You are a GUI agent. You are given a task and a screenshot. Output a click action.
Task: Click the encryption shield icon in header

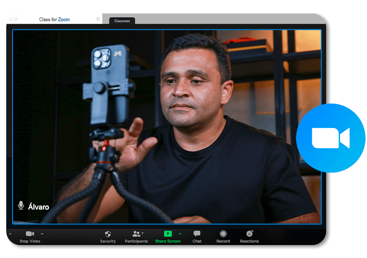point(16,19)
